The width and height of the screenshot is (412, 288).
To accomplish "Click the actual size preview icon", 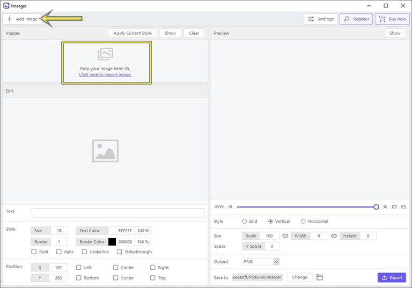I will [403, 207].
